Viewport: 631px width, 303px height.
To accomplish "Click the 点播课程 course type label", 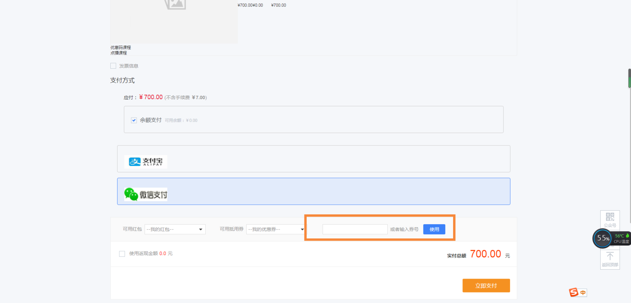I will pyautogui.click(x=119, y=53).
